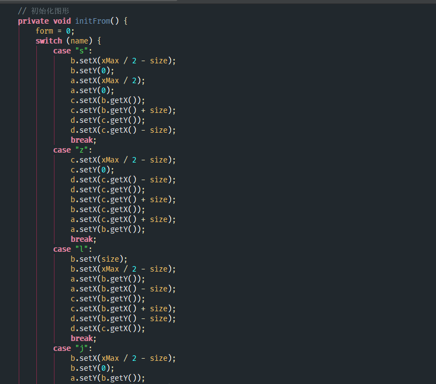Click the a.setX(c.getX() + size) line
Image resolution: width=436 pixels, height=384 pixels.
pyautogui.click(x=123, y=219)
